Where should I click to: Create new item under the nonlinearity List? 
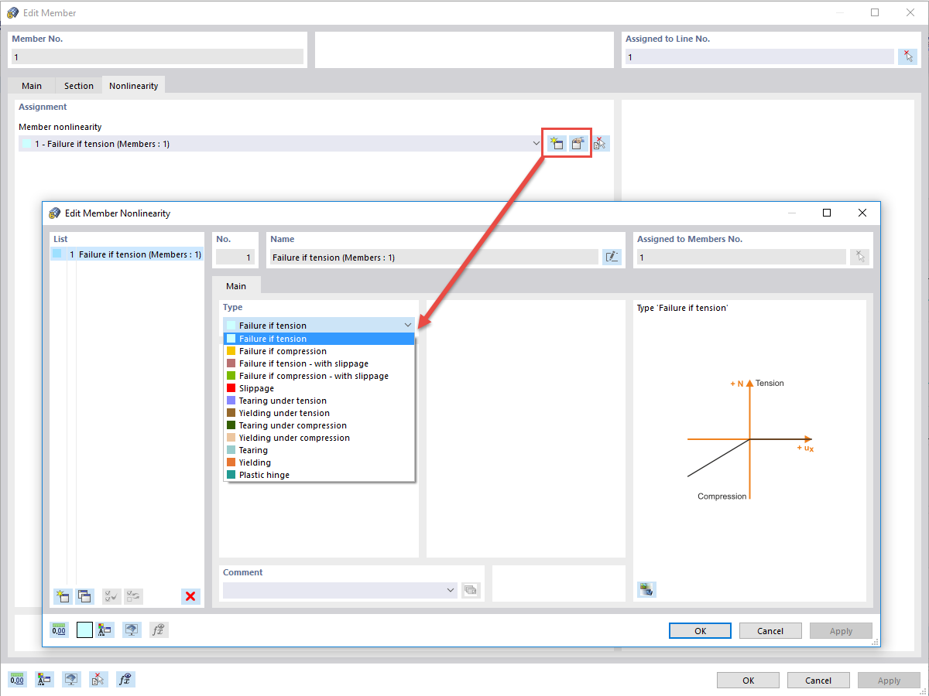point(62,596)
